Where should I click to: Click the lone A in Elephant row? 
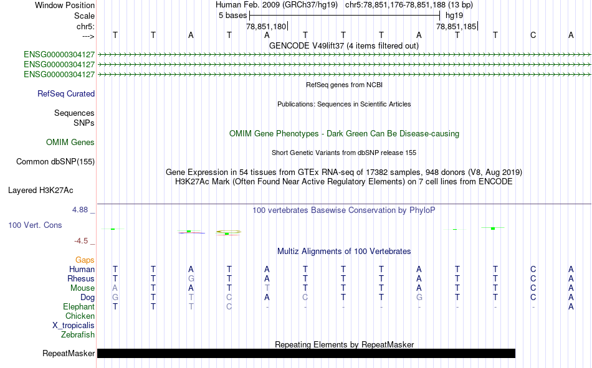pos(571,306)
